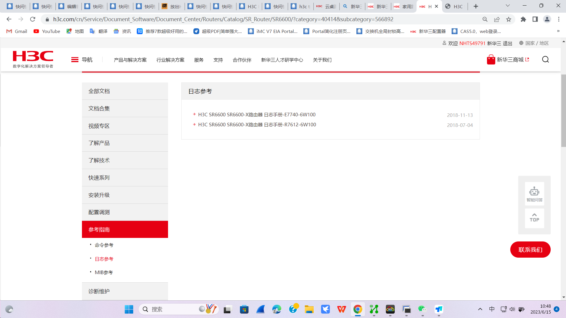Viewport: 566px width, 318px height.
Task: Click the browser reload button
Action: pyautogui.click(x=33, y=19)
